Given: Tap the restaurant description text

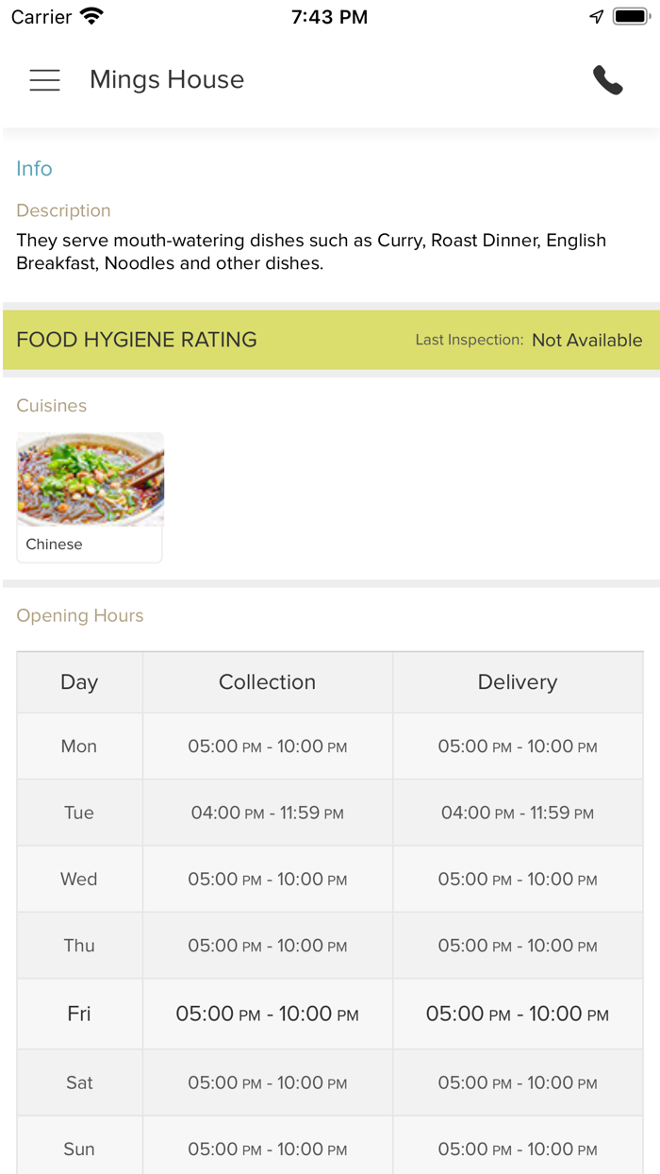Looking at the screenshot, I should click(x=311, y=252).
